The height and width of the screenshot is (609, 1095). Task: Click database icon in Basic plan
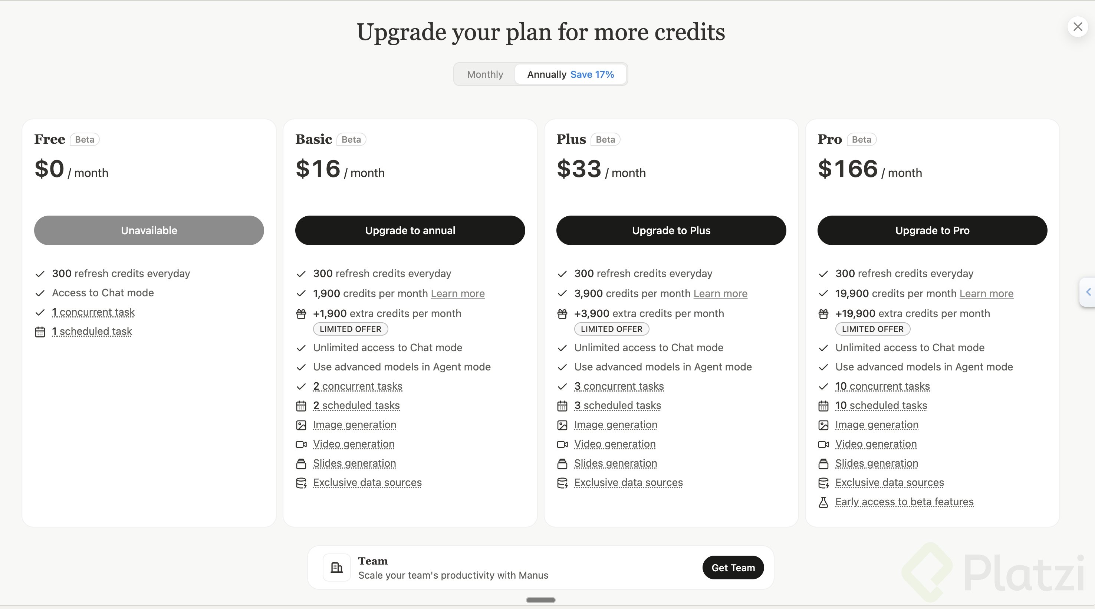(x=301, y=483)
